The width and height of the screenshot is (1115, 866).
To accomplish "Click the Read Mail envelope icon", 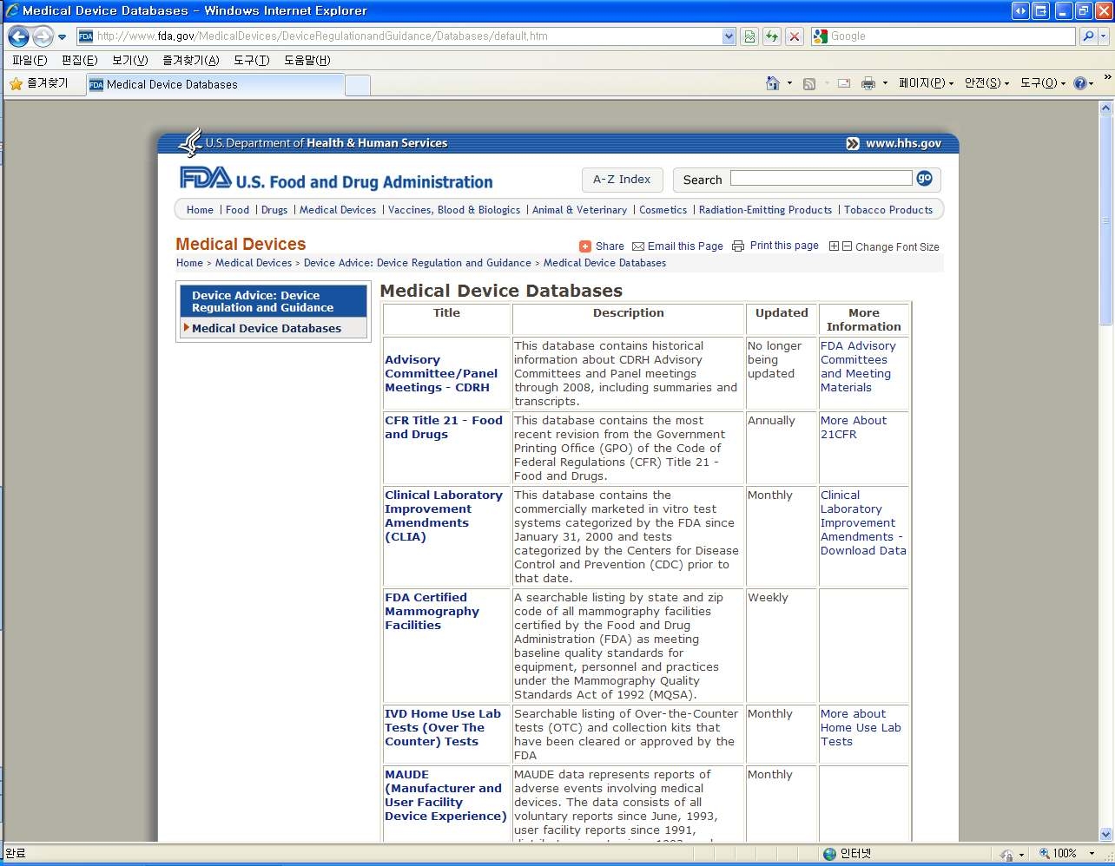I will (x=844, y=84).
